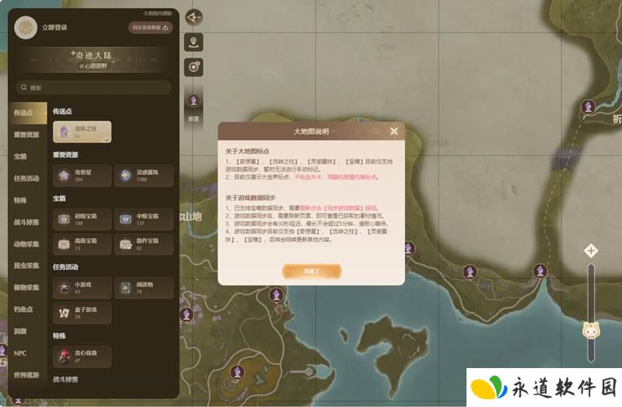The image size is (622, 407).
Task: Click the circular target icon below the pin
Action: 194,67
